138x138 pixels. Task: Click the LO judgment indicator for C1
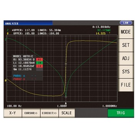click(x=39, y=66)
